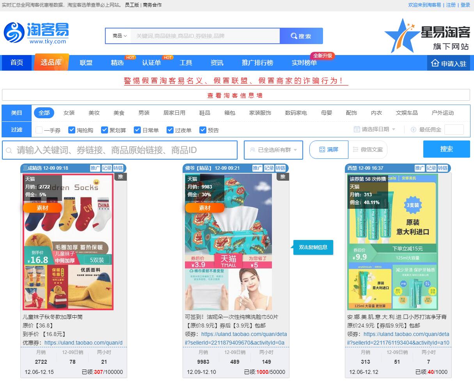474x384 pixels.
Task: Uncheck the 淘抢购 filter
Action: 72,130
